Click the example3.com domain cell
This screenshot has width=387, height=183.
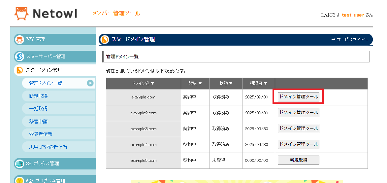[144, 129]
